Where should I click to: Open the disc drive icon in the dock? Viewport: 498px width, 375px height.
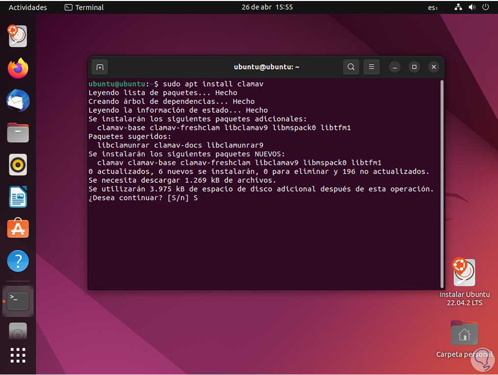click(18, 331)
